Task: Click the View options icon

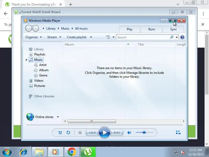Action: [108, 37]
